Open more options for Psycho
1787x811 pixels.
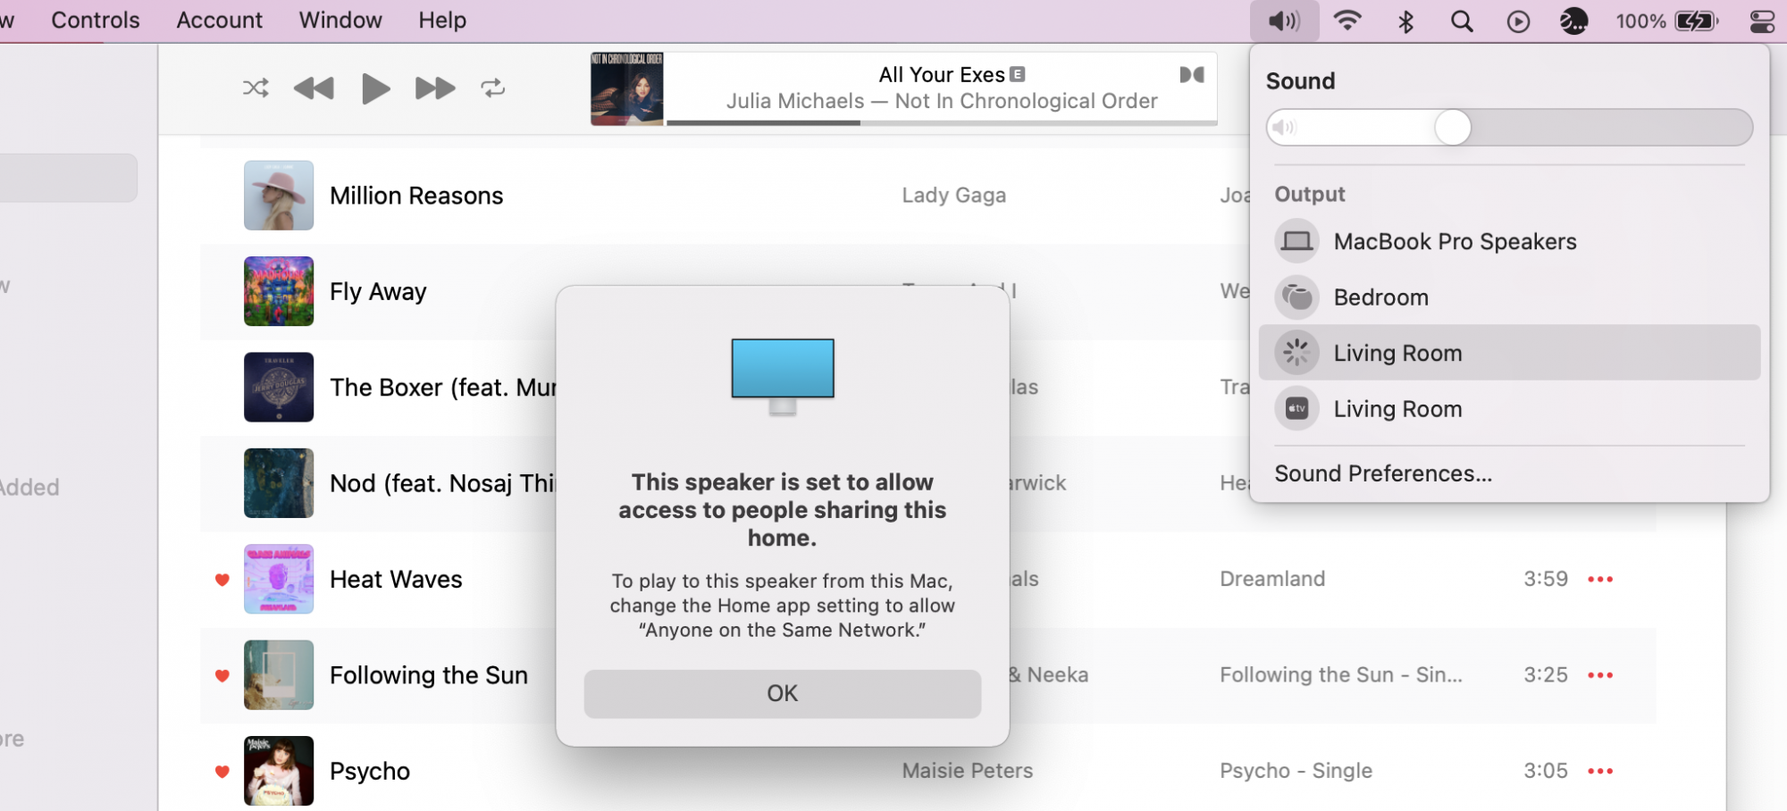[1600, 771]
